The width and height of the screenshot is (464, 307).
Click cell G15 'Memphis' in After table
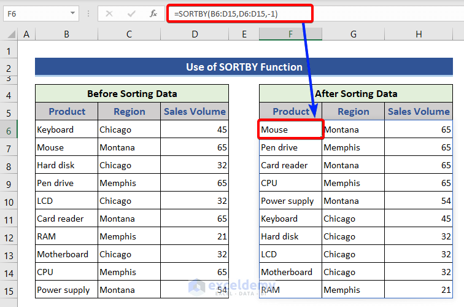click(354, 290)
